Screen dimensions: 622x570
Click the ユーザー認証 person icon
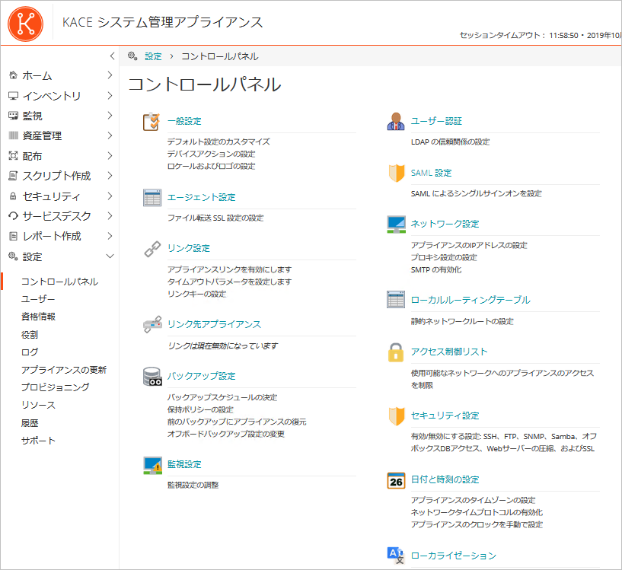pyautogui.click(x=395, y=122)
